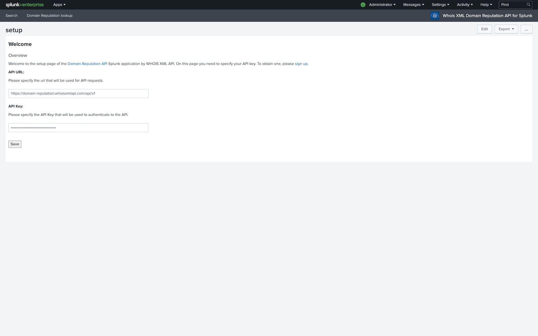Click the url for API requests description
Image resolution: width=538 pixels, height=336 pixels.
56,81
